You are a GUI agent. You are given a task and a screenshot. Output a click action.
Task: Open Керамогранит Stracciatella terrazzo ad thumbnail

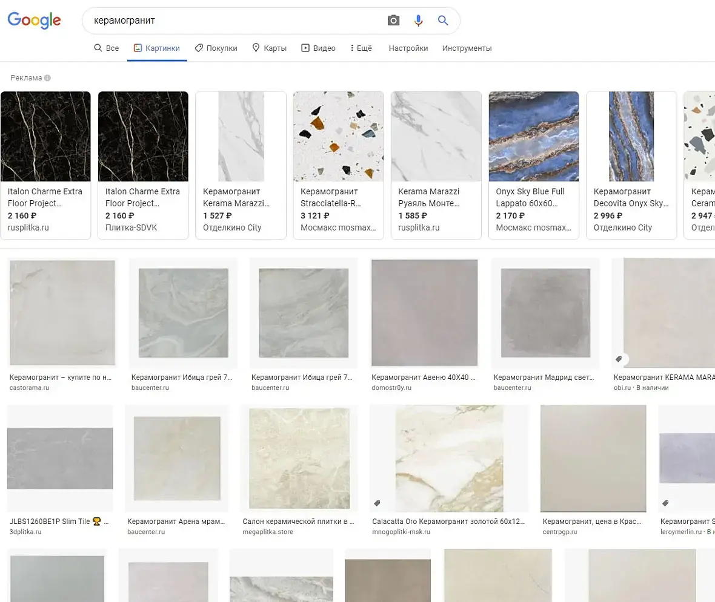click(338, 136)
